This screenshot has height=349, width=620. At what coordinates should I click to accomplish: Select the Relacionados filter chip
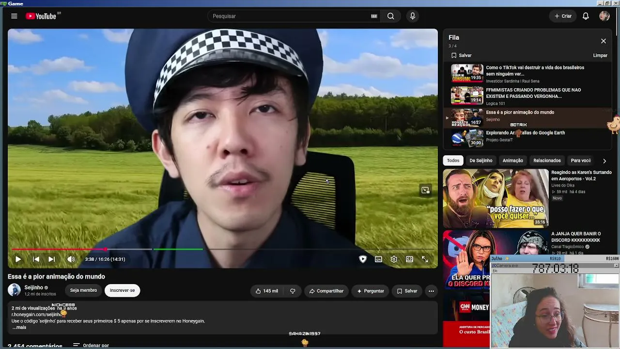point(547,160)
